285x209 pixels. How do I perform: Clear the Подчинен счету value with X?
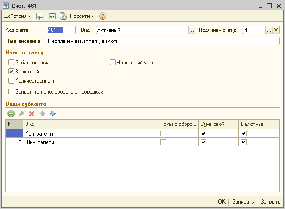(276, 30)
